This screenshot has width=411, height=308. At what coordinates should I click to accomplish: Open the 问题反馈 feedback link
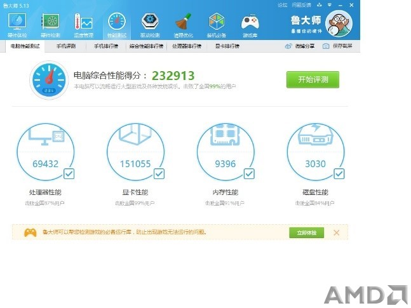(301, 5)
